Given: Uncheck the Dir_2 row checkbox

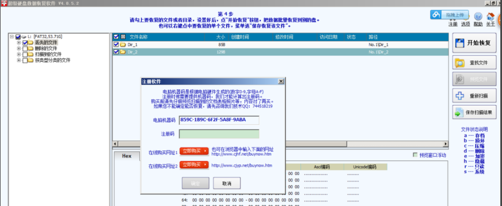Looking at the screenshot, I should [x=116, y=52].
